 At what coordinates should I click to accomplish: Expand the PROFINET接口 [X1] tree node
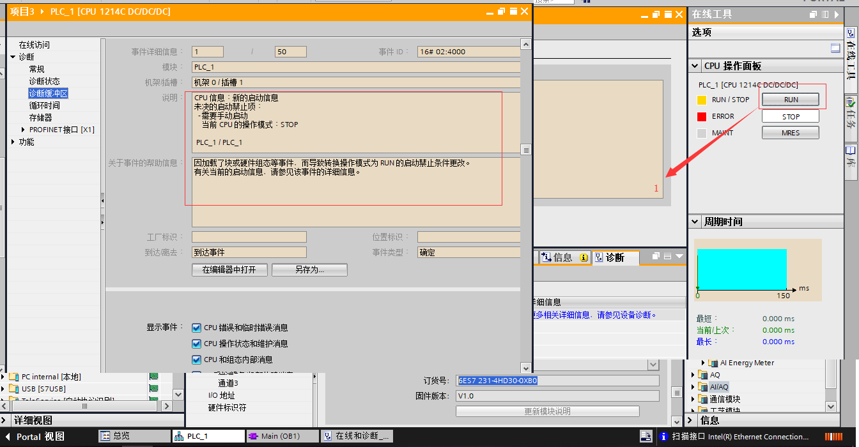click(x=23, y=130)
